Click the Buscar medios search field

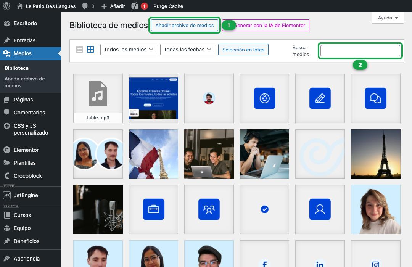[x=360, y=51]
